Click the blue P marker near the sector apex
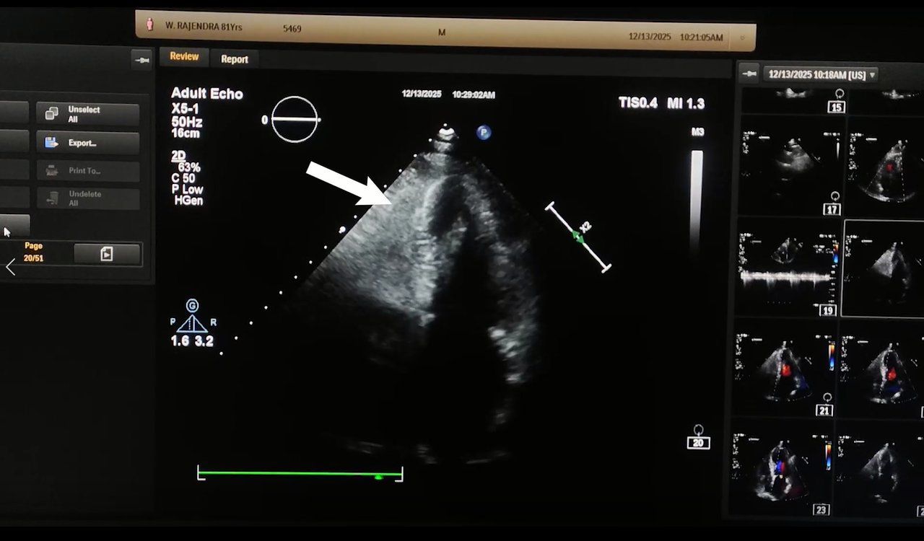The height and width of the screenshot is (541, 924). (483, 133)
